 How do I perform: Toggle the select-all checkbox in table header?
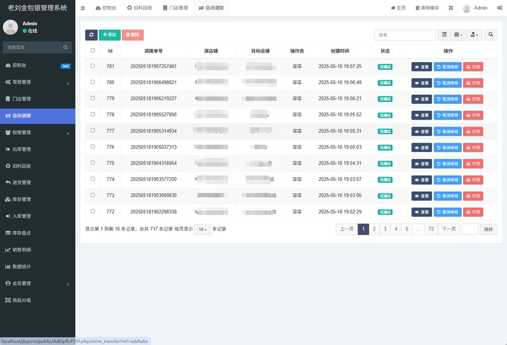click(x=93, y=51)
